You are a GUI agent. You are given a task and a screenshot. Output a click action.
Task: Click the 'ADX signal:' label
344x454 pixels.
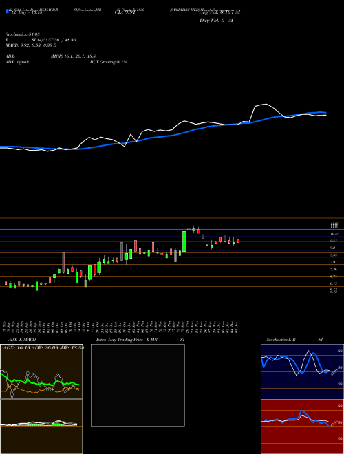tap(17, 62)
